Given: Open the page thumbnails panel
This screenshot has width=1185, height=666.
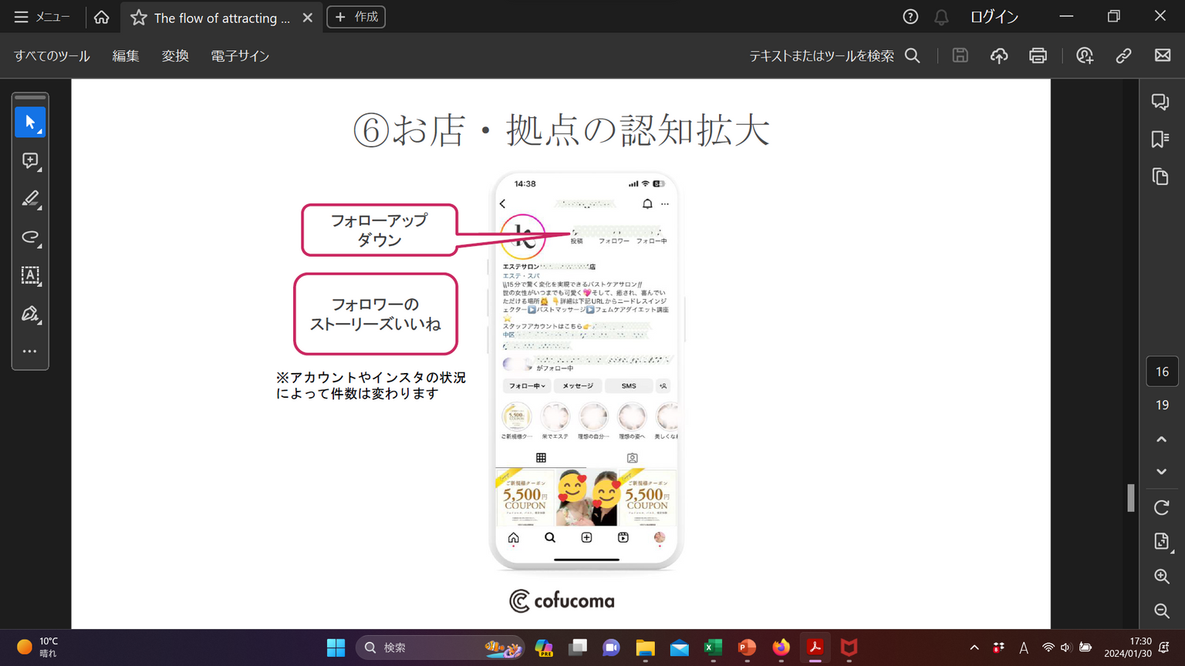Looking at the screenshot, I should 1160,177.
